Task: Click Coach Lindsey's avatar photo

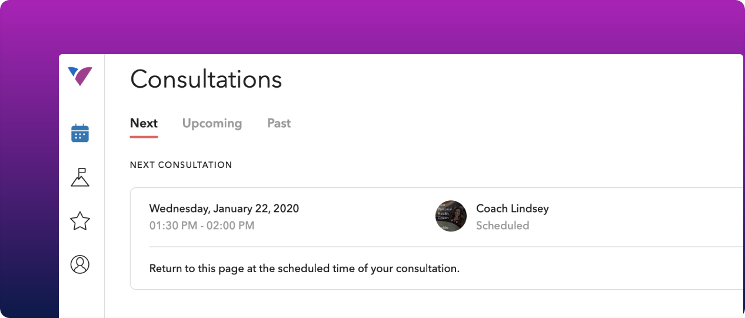Action: pyautogui.click(x=451, y=216)
